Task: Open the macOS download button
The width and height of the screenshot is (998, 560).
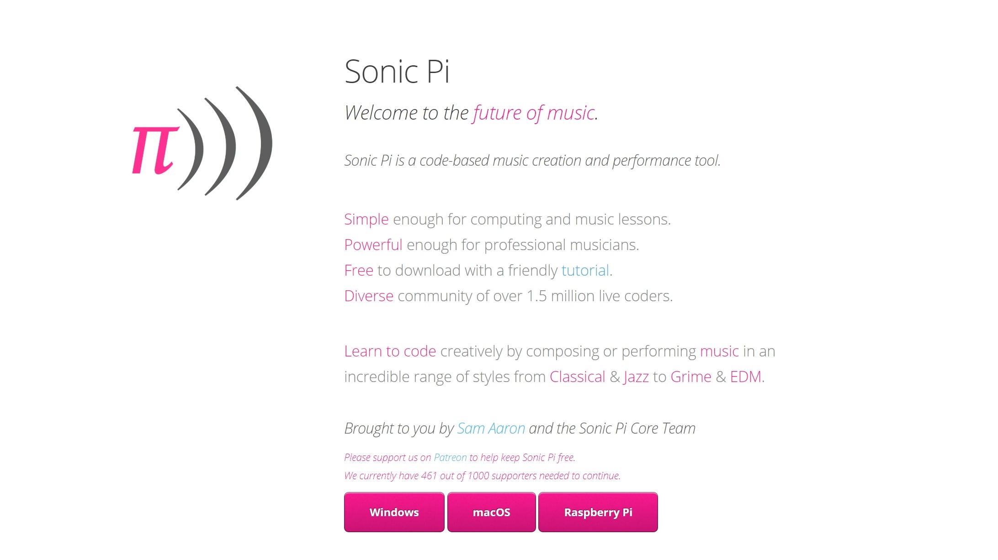Action: click(x=491, y=512)
